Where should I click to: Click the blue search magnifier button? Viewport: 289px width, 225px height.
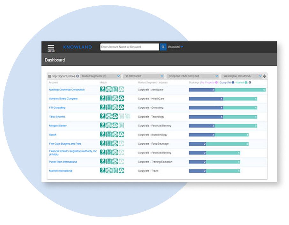click(x=163, y=47)
